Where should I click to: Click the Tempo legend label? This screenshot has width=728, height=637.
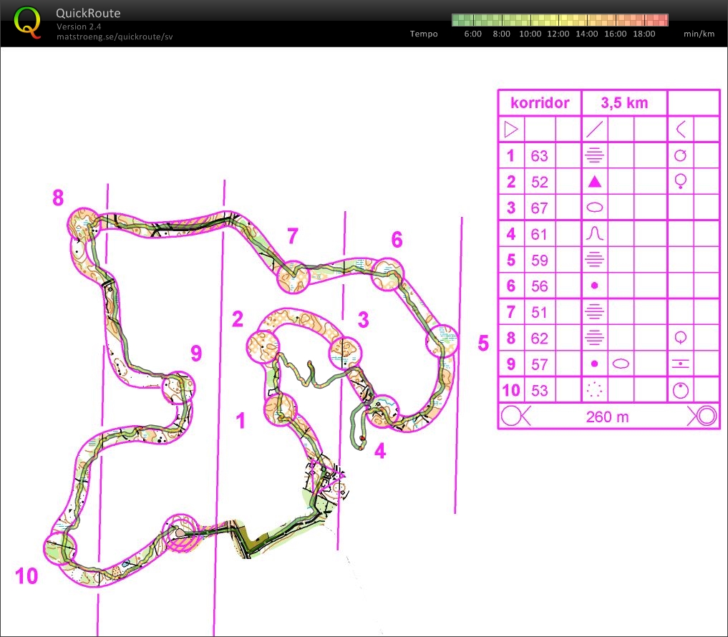coord(424,34)
